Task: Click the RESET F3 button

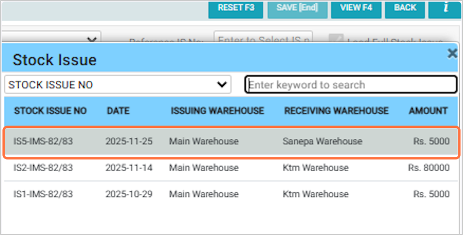Action: coord(236,8)
